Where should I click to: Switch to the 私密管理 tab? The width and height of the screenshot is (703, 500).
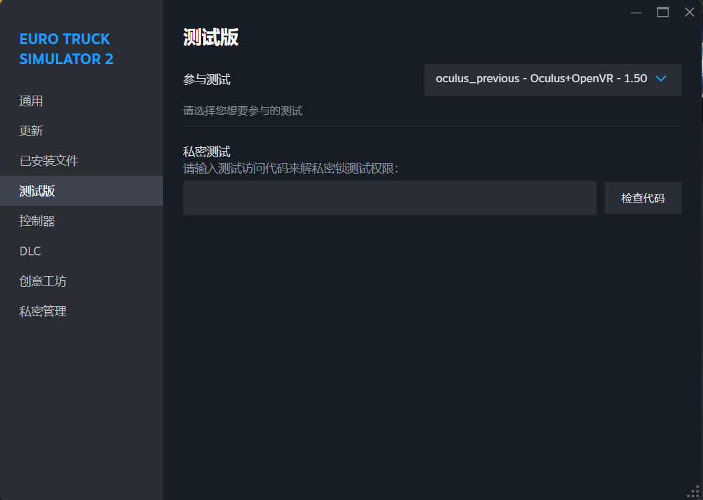point(81,311)
